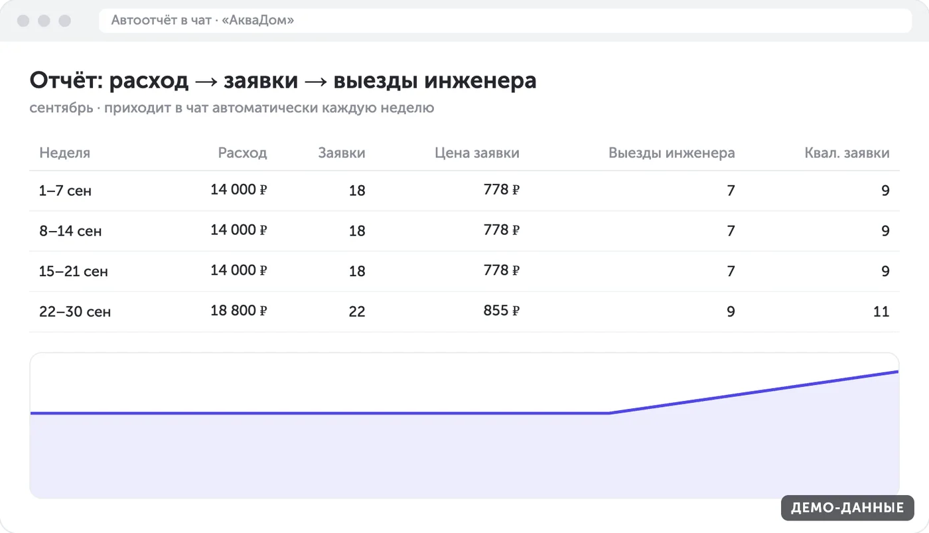Image resolution: width=929 pixels, height=533 pixels.
Task: Click the Заявки column header
Action: click(x=342, y=153)
